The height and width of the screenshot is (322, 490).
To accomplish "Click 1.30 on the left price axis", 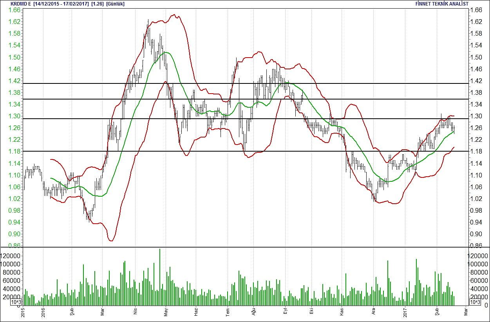I will (x=14, y=116).
